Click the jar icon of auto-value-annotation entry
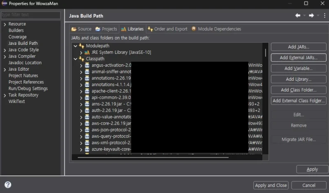 click(87, 117)
